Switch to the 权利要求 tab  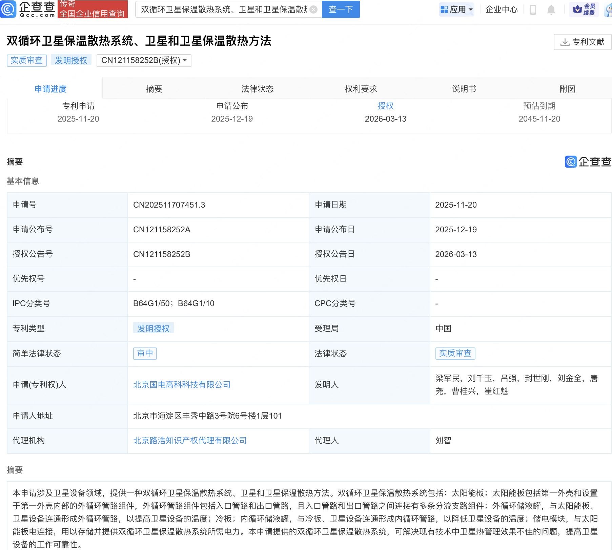point(361,89)
